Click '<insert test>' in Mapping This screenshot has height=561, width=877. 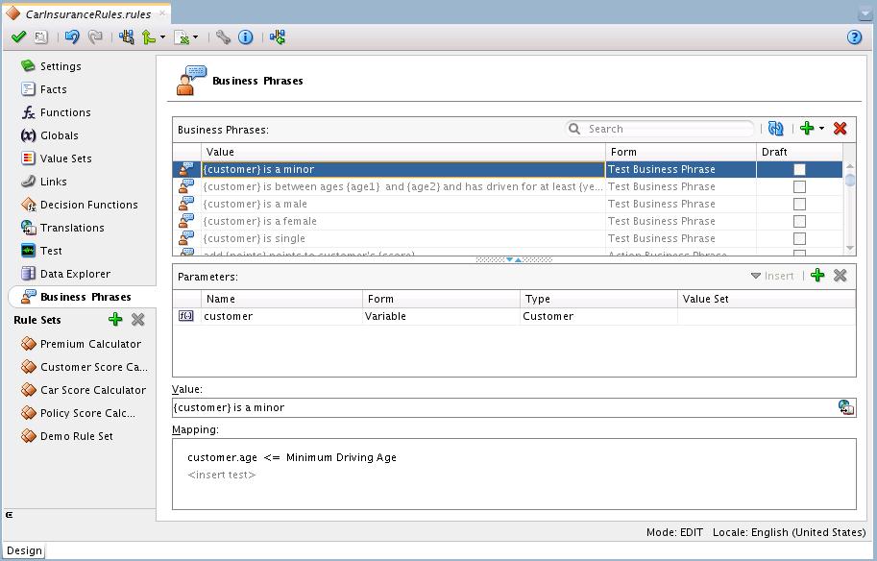pyautogui.click(x=222, y=475)
